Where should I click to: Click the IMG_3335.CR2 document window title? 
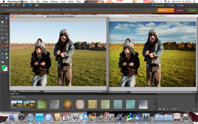point(61,17)
